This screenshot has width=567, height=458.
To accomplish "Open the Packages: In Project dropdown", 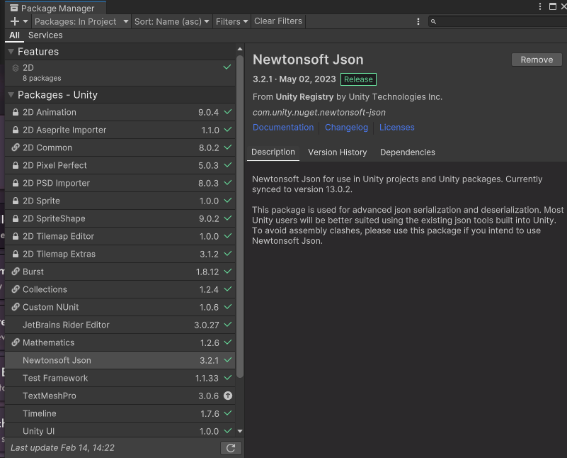I will 81,21.
